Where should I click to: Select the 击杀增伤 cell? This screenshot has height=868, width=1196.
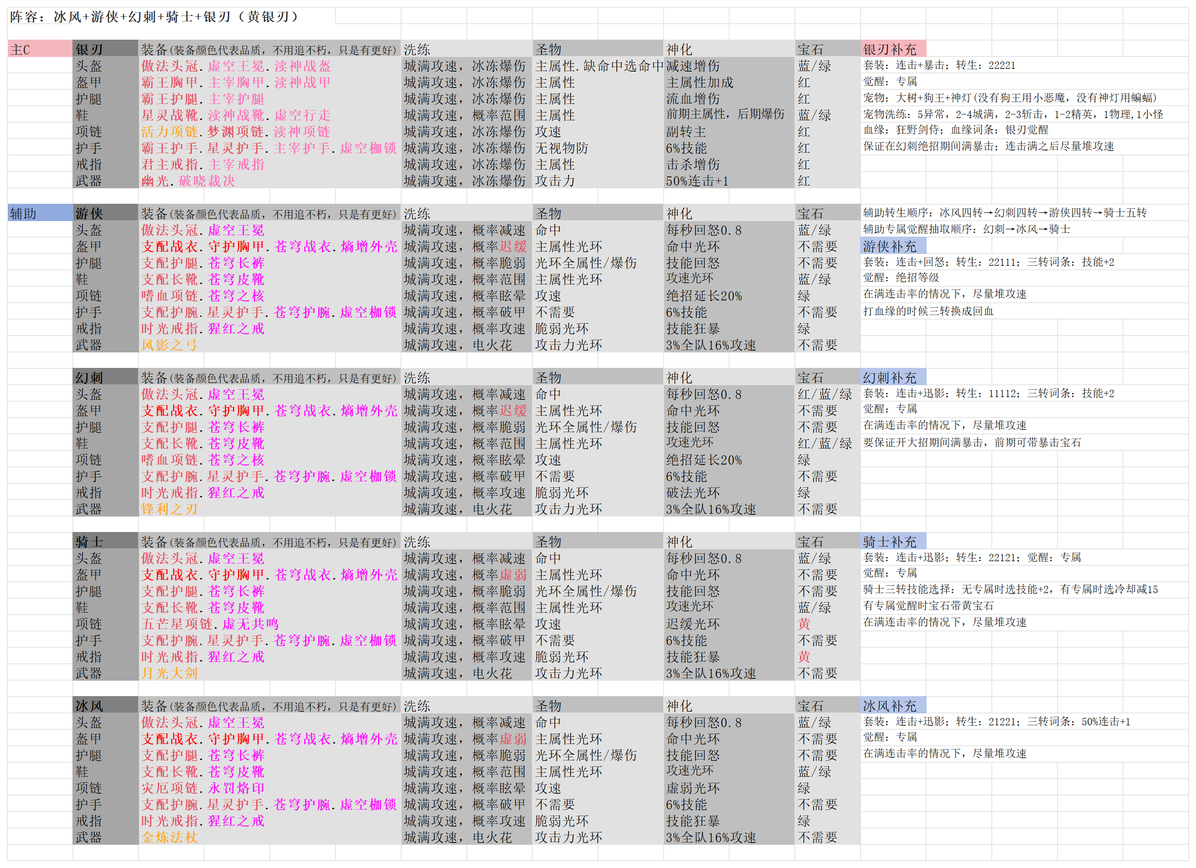point(692,165)
